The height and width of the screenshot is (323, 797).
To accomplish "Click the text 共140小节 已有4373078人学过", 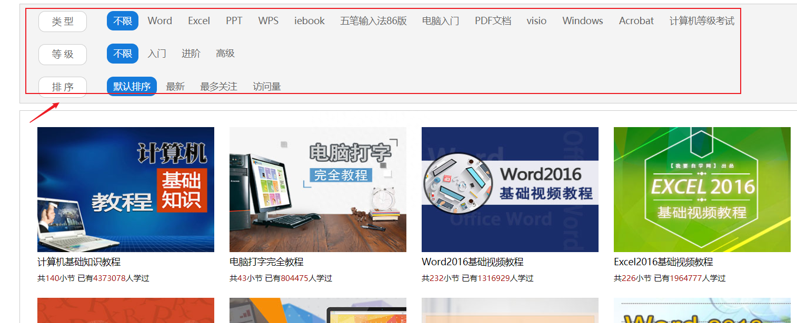I will 93,278.
